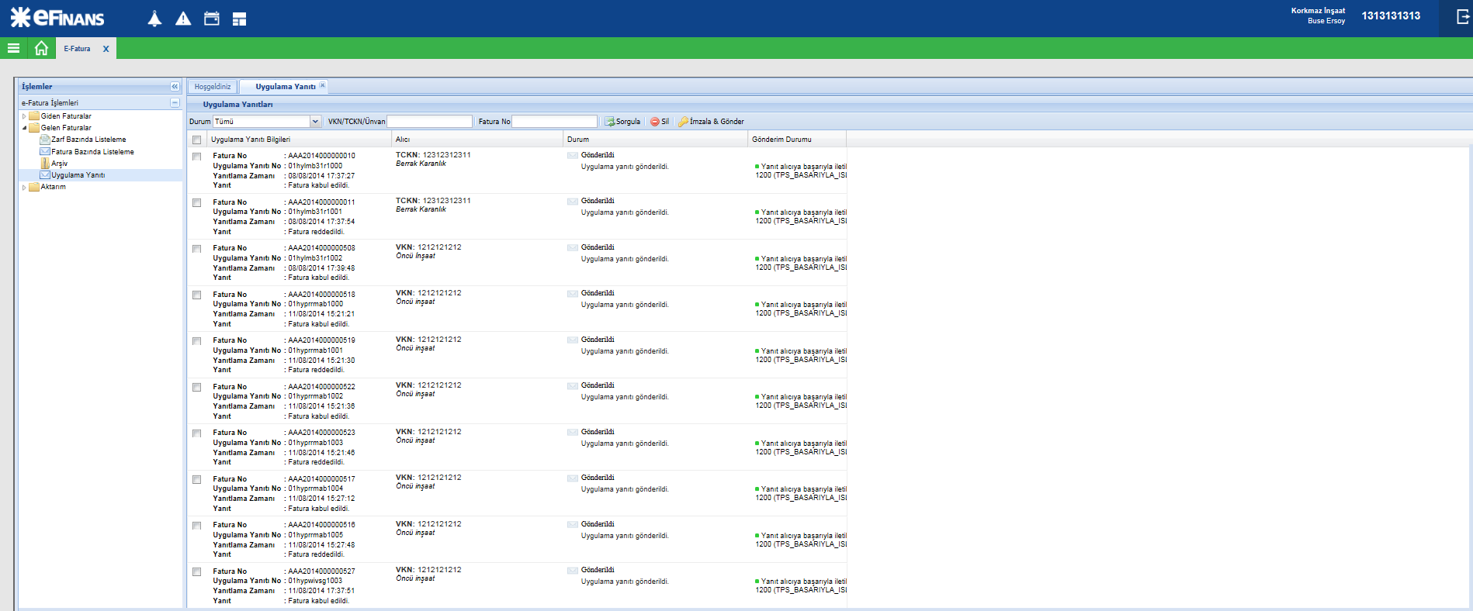The width and height of the screenshot is (1473, 611).
Task: Collapse the İşlemler side panel
Action: point(175,87)
